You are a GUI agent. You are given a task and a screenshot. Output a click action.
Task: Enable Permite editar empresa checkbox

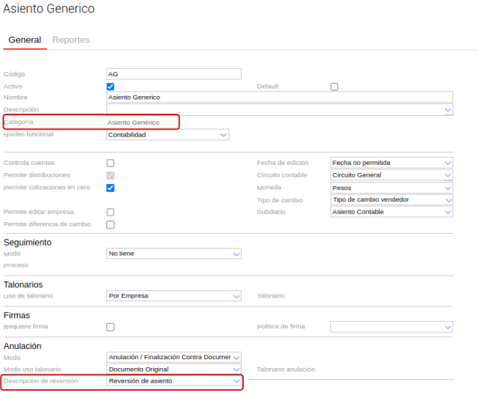click(x=111, y=212)
